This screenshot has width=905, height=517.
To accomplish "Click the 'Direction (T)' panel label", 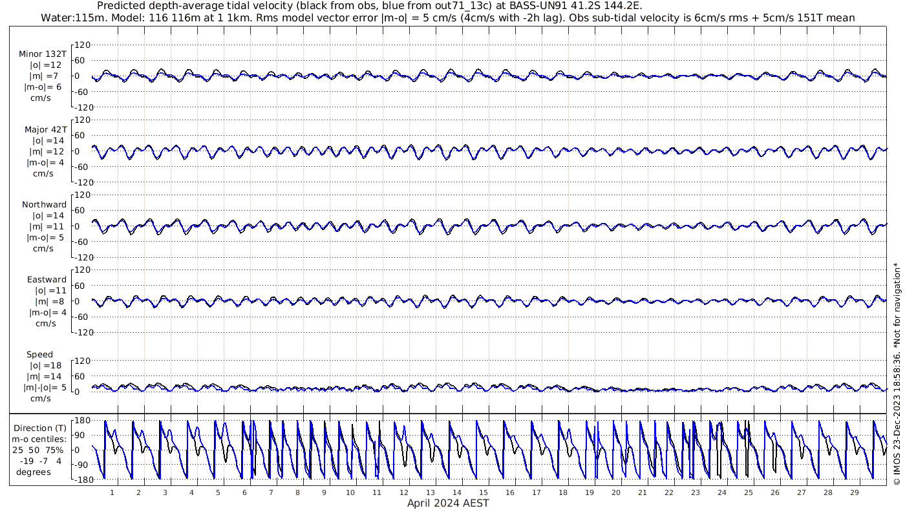I will click(x=40, y=428).
